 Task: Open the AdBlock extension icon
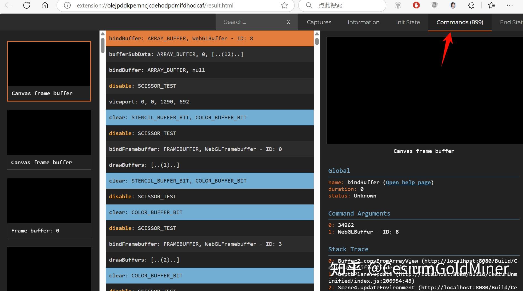(x=416, y=5)
